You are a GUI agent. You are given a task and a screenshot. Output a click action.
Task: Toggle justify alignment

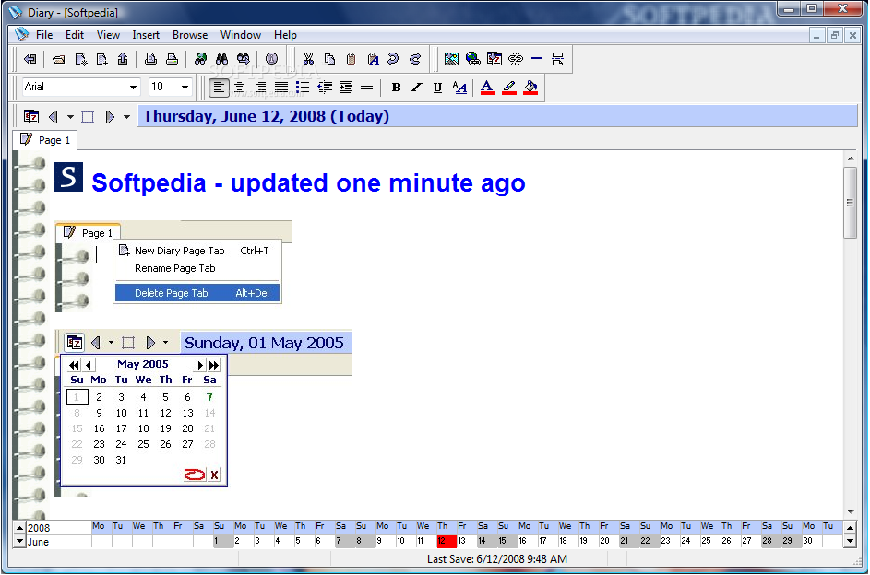(x=281, y=88)
